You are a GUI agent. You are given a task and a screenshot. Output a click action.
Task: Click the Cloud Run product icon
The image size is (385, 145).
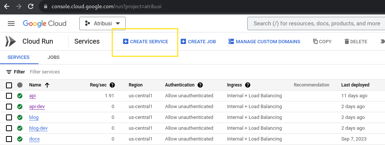pos(10,41)
